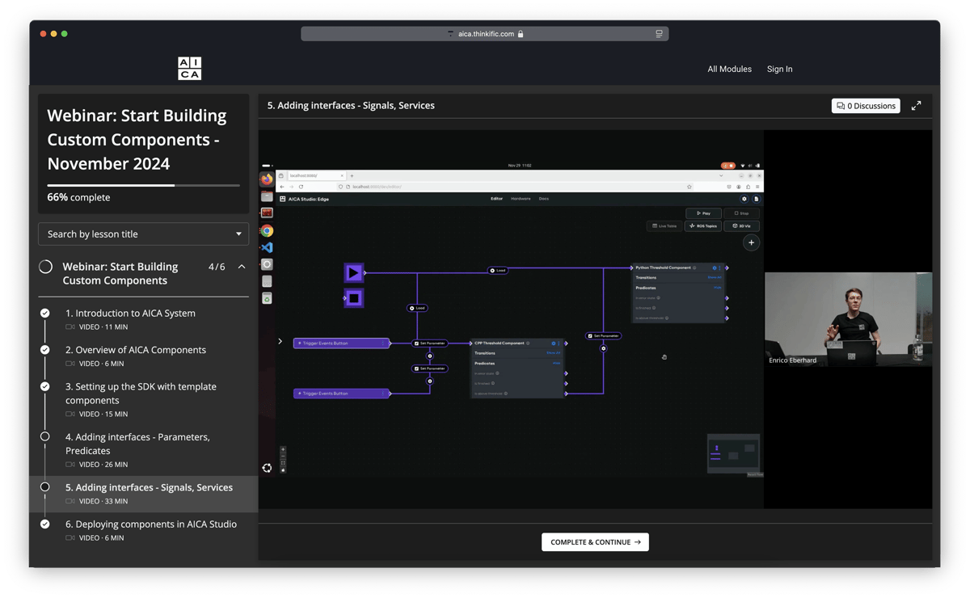Image resolution: width=970 pixels, height=598 pixels.
Task: Open the 0 Discussions panel
Action: [866, 106]
